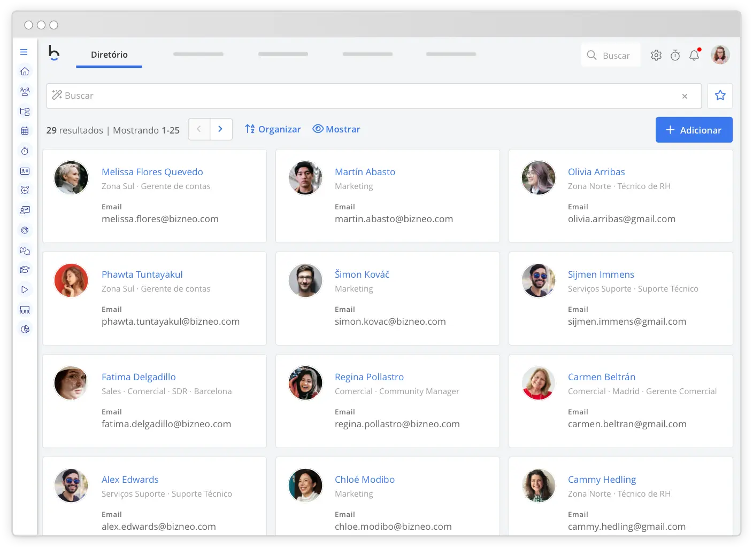Click Olivia Arribas's photo

[539, 178]
